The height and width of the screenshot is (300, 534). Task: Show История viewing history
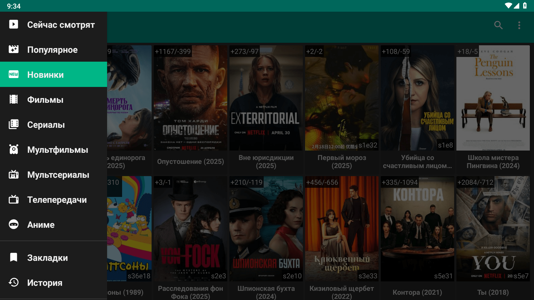click(x=53, y=282)
